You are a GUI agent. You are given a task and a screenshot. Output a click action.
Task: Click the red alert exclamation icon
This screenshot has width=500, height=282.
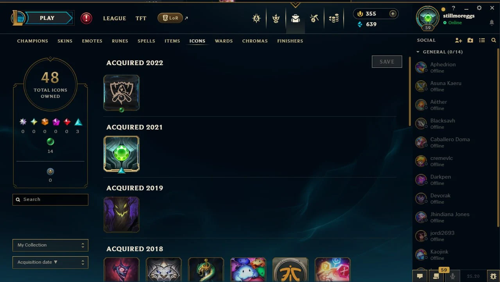click(86, 18)
